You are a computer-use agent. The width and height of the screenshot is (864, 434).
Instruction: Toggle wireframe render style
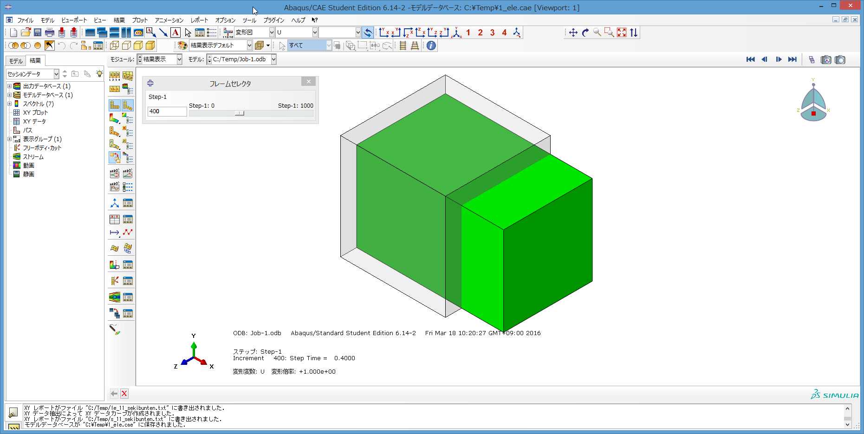pyautogui.click(x=114, y=45)
